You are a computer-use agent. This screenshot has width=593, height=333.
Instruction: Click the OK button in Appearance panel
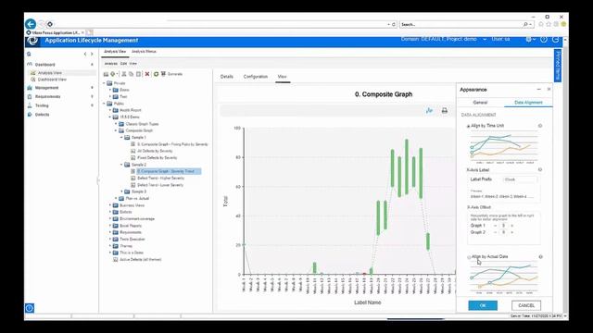(483, 305)
